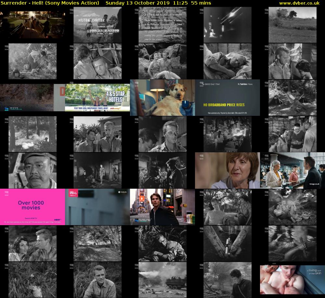Screen dimensions: 325x298
Task: Open the explosion in forest thumbnail
Action: 32,134
